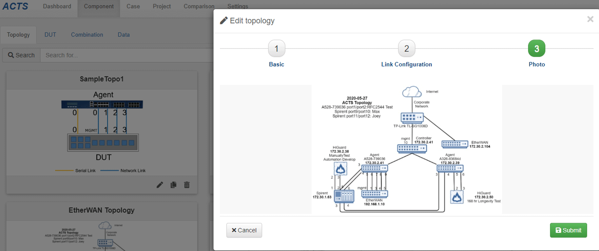
Task: Cancel the topology edit
Action: tap(244, 230)
